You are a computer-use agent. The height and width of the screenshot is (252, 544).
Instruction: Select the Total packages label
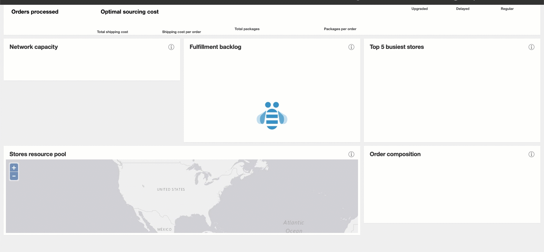click(247, 29)
